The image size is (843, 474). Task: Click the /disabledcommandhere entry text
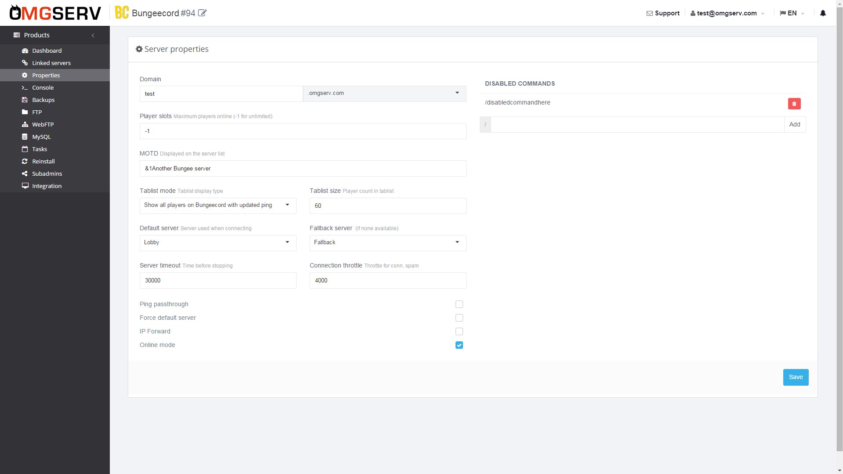(x=517, y=102)
